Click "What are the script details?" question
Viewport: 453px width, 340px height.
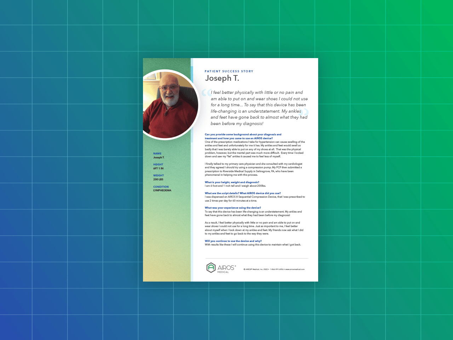click(242, 193)
